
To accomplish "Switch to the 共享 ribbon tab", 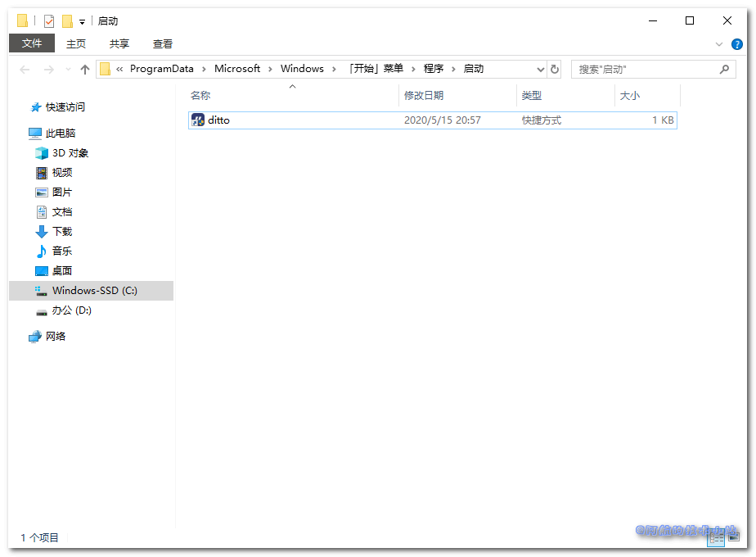I will [x=119, y=44].
